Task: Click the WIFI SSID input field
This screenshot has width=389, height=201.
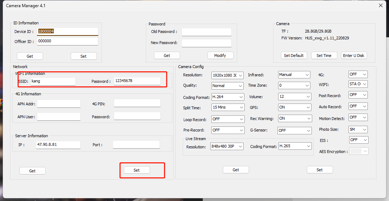Action: (53, 81)
